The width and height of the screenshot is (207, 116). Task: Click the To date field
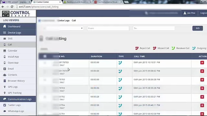154,28
